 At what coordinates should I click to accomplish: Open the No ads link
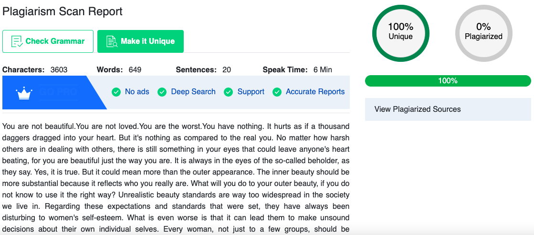[x=137, y=92]
